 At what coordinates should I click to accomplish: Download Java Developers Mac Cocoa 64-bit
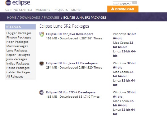[x=122, y=47]
